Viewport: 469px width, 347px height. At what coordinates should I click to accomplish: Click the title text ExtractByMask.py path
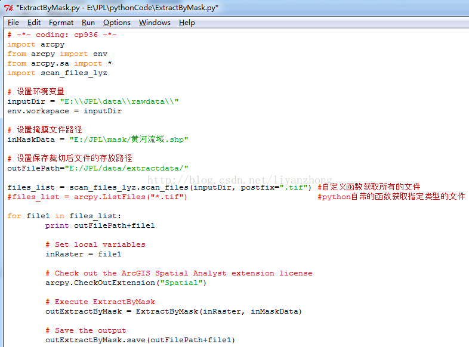(117, 8)
